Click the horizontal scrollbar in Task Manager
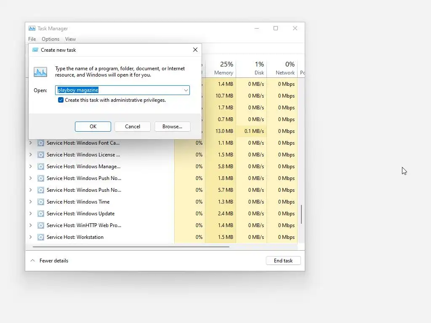 (x=131, y=247)
